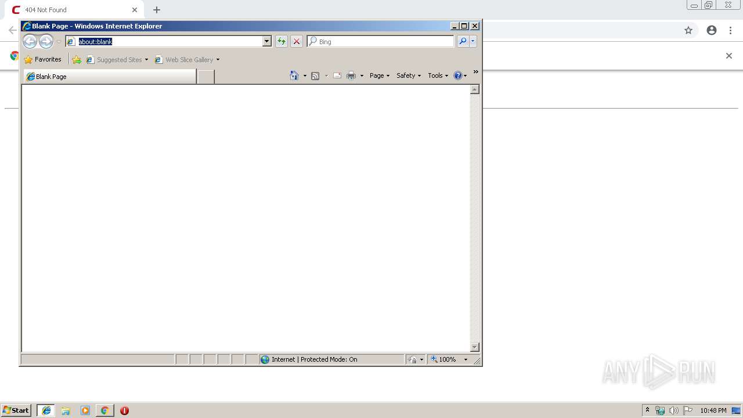Click the 100% zoom level button
743x418 pixels.
pos(443,359)
